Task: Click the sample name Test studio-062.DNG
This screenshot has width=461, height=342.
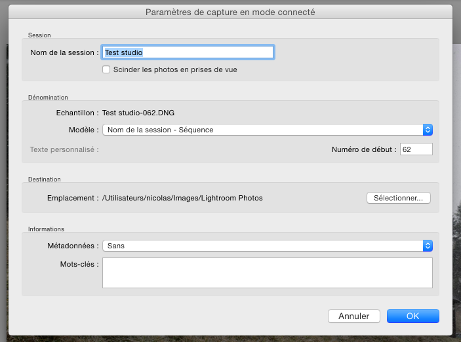Action: pos(138,113)
